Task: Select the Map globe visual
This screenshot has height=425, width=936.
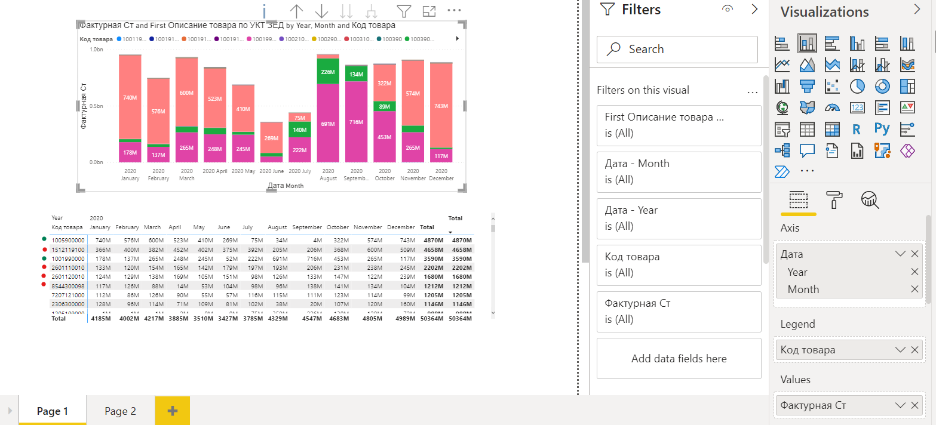Action: point(782,107)
